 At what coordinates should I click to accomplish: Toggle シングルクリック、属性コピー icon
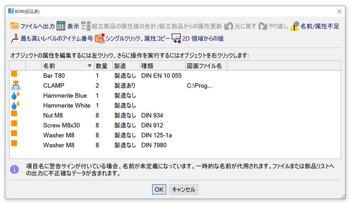(x=99, y=39)
